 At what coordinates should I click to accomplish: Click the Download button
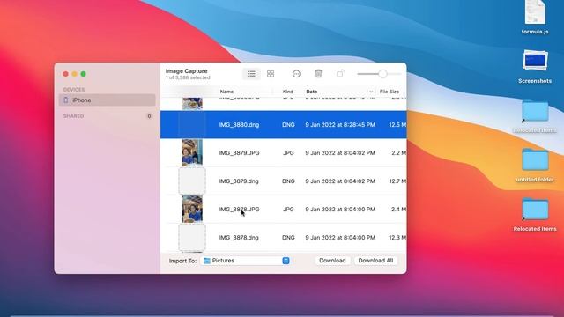(332, 261)
